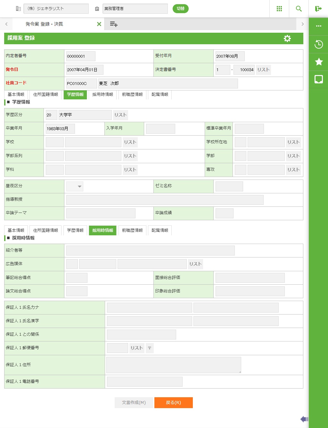
Task: Open the three-dots more menu in sidebar
Action: point(318,26)
